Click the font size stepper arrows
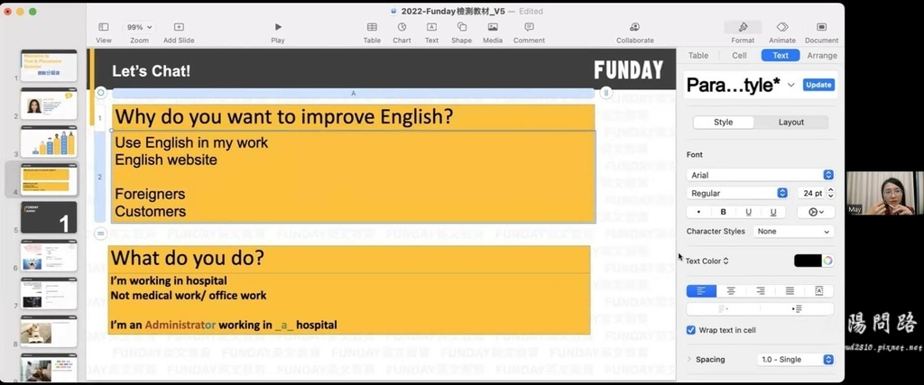 click(830, 193)
